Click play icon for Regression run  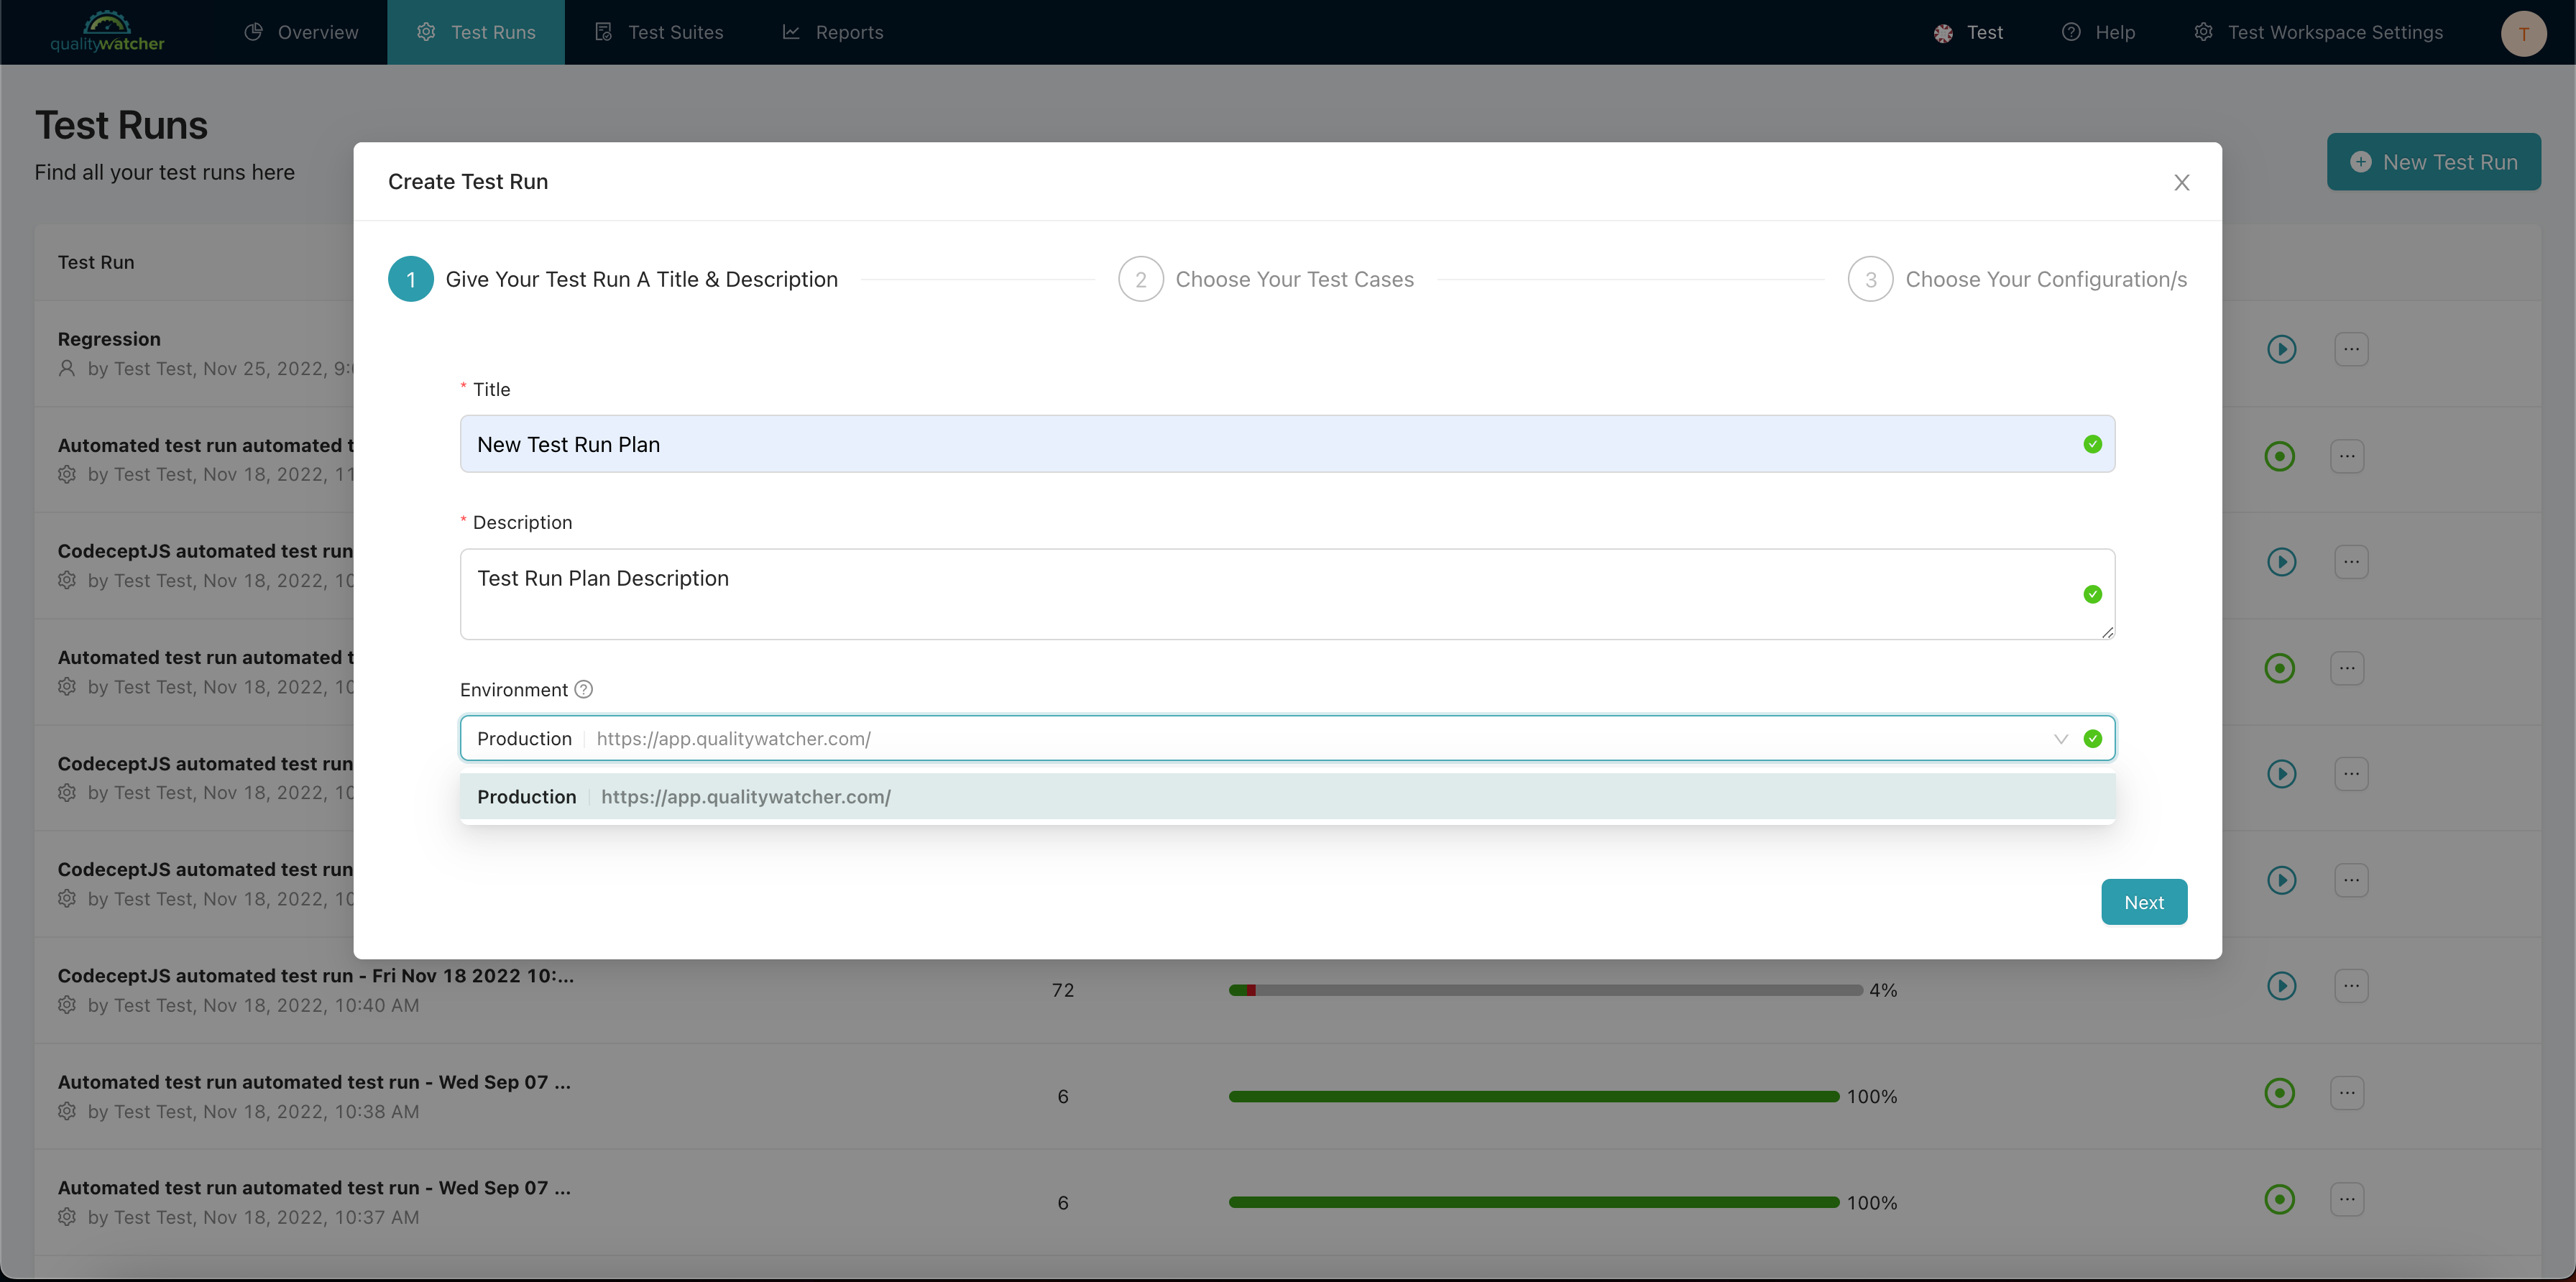tap(2281, 349)
